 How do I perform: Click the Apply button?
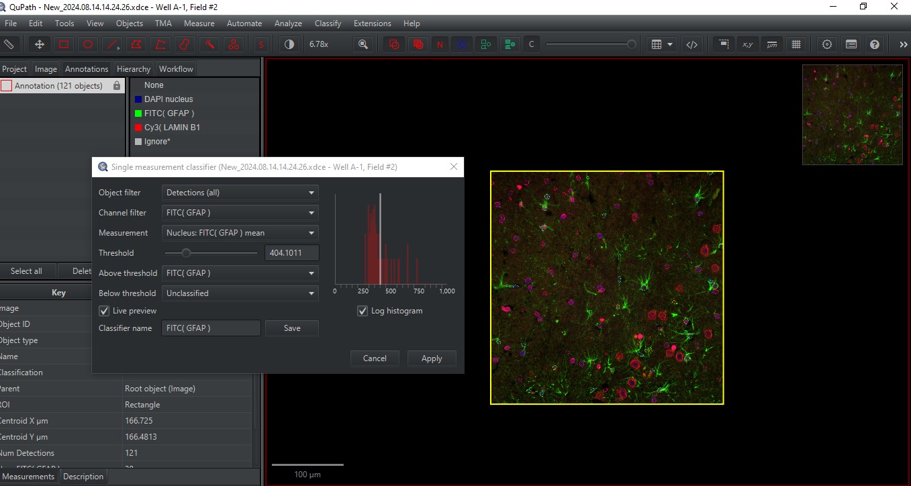click(x=432, y=358)
